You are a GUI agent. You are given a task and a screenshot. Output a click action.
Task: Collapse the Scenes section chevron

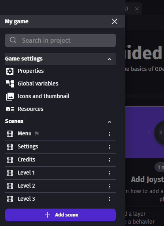109,122
